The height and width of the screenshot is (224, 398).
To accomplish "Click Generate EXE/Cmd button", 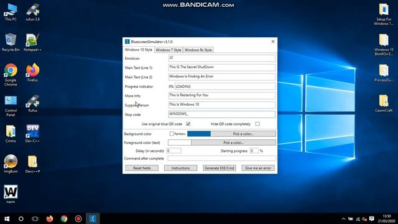I will tap(220, 168).
